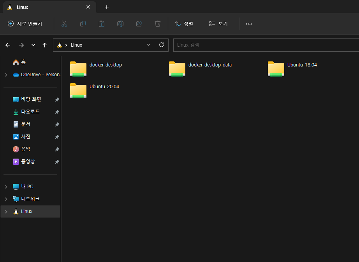Open the 새로 만들기 (New) button
The image size is (359, 262).
point(25,24)
